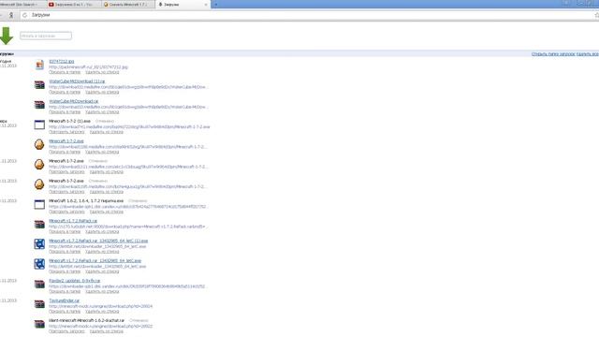Open RePack.rar_13432985_64_letC.exe link

tap(95, 260)
